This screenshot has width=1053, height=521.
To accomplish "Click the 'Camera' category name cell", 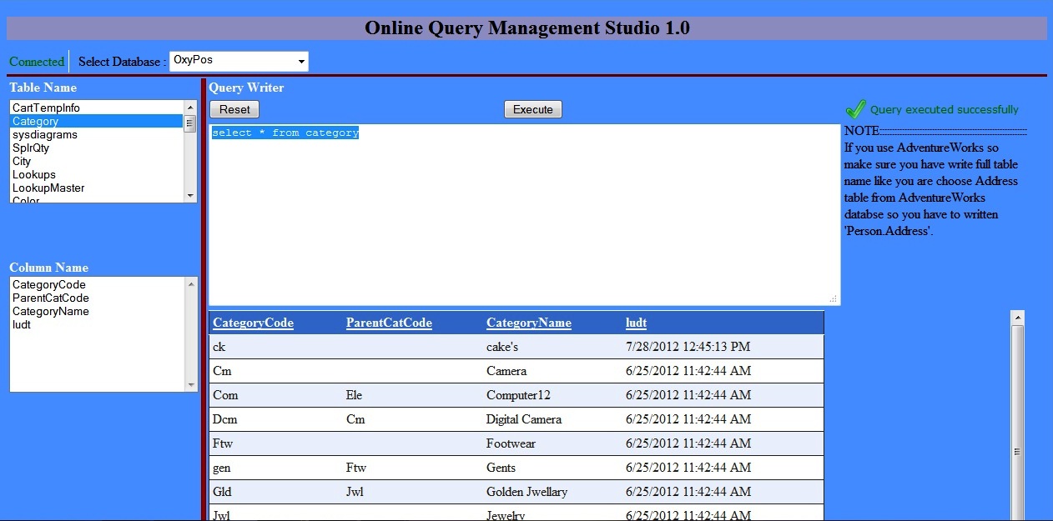I will pyautogui.click(x=552, y=371).
